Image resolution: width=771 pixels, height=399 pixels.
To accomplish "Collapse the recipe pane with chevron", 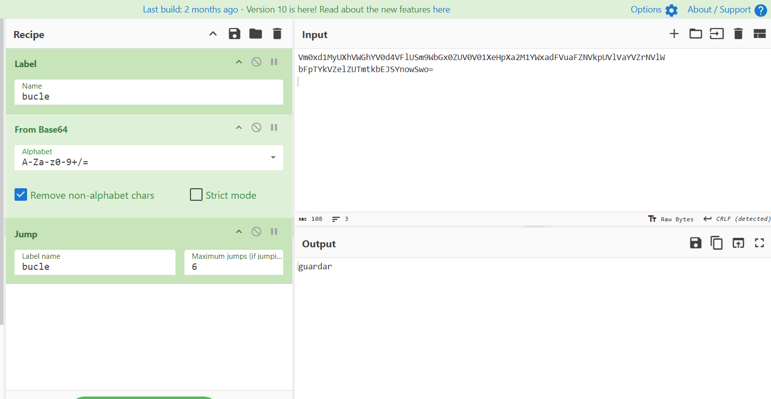I will pos(213,34).
